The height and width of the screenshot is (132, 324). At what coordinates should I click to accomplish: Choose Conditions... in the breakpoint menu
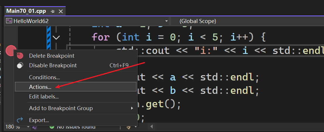[x=44, y=77]
